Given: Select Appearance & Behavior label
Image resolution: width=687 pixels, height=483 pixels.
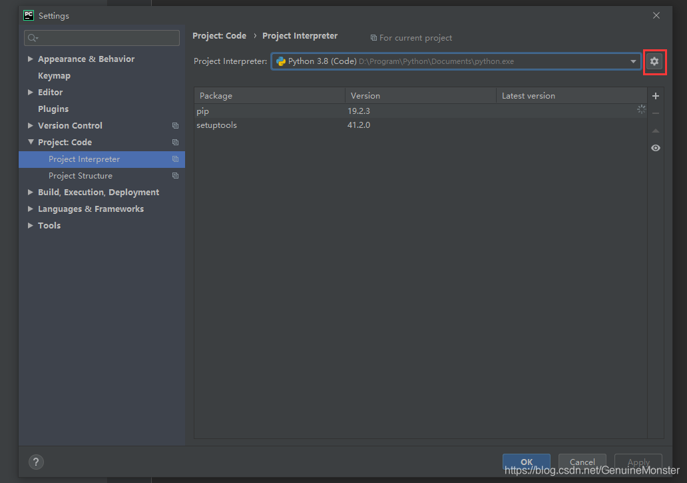Looking at the screenshot, I should pyautogui.click(x=86, y=59).
